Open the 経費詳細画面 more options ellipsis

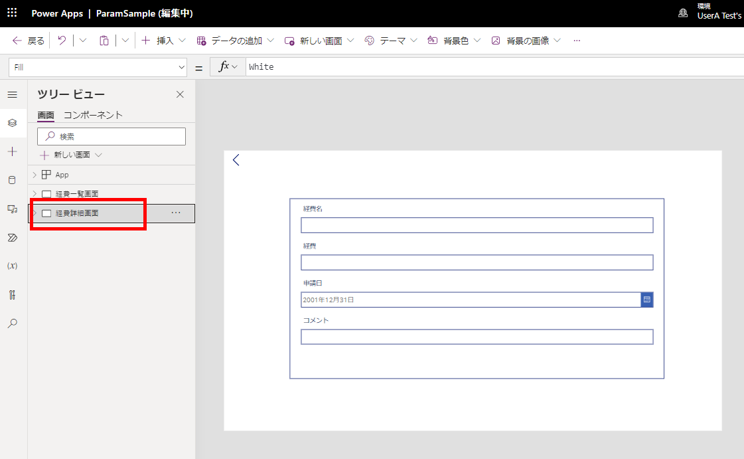click(x=176, y=213)
